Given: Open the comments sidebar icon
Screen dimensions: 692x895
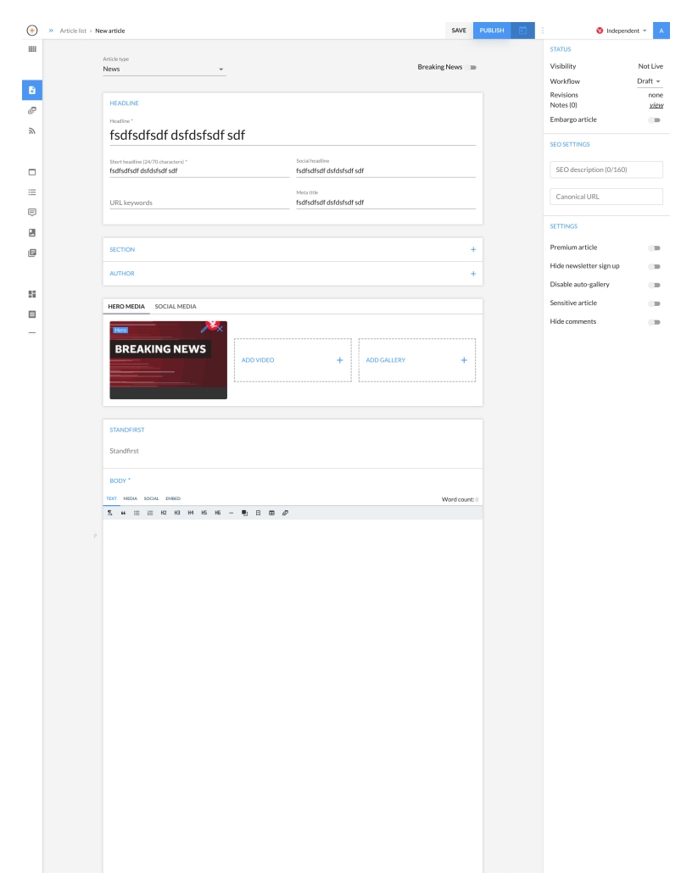Looking at the screenshot, I should tap(32, 213).
